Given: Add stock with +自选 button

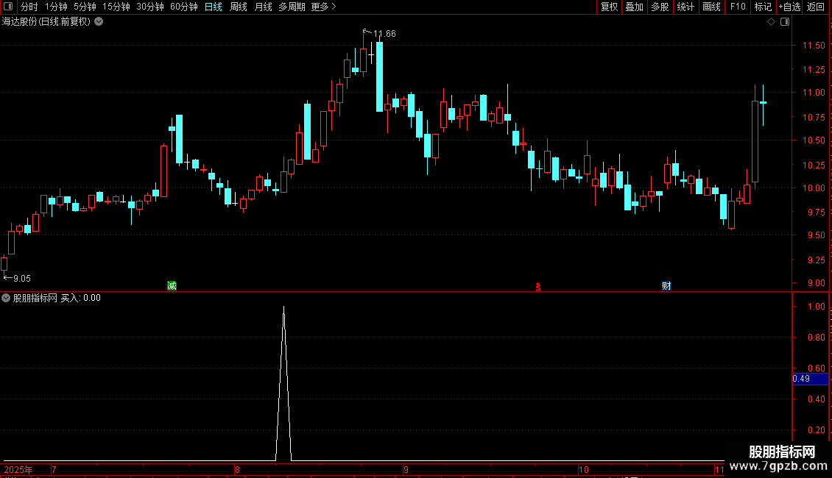Looking at the screenshot, I should point(789,7).
